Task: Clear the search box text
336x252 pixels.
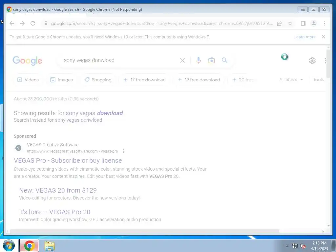Action: pyautogui.click(x=182, y=60)
